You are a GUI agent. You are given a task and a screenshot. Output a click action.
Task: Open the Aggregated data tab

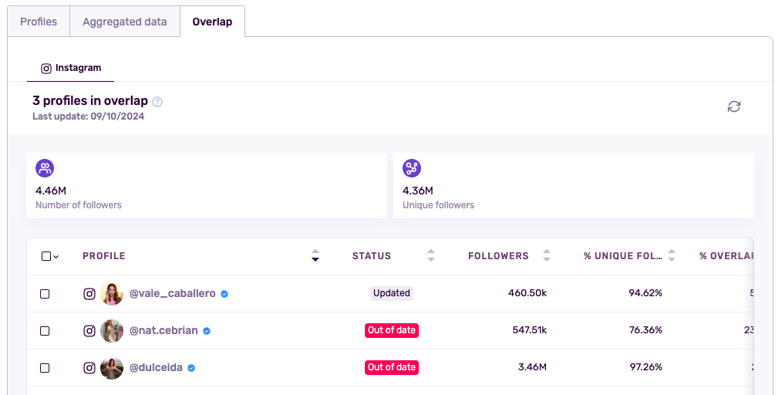125,22
